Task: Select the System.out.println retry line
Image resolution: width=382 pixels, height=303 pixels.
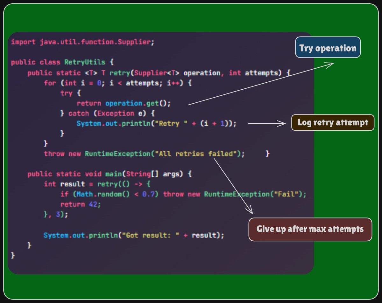Action: pyautogui.click(x=156, y=123)
